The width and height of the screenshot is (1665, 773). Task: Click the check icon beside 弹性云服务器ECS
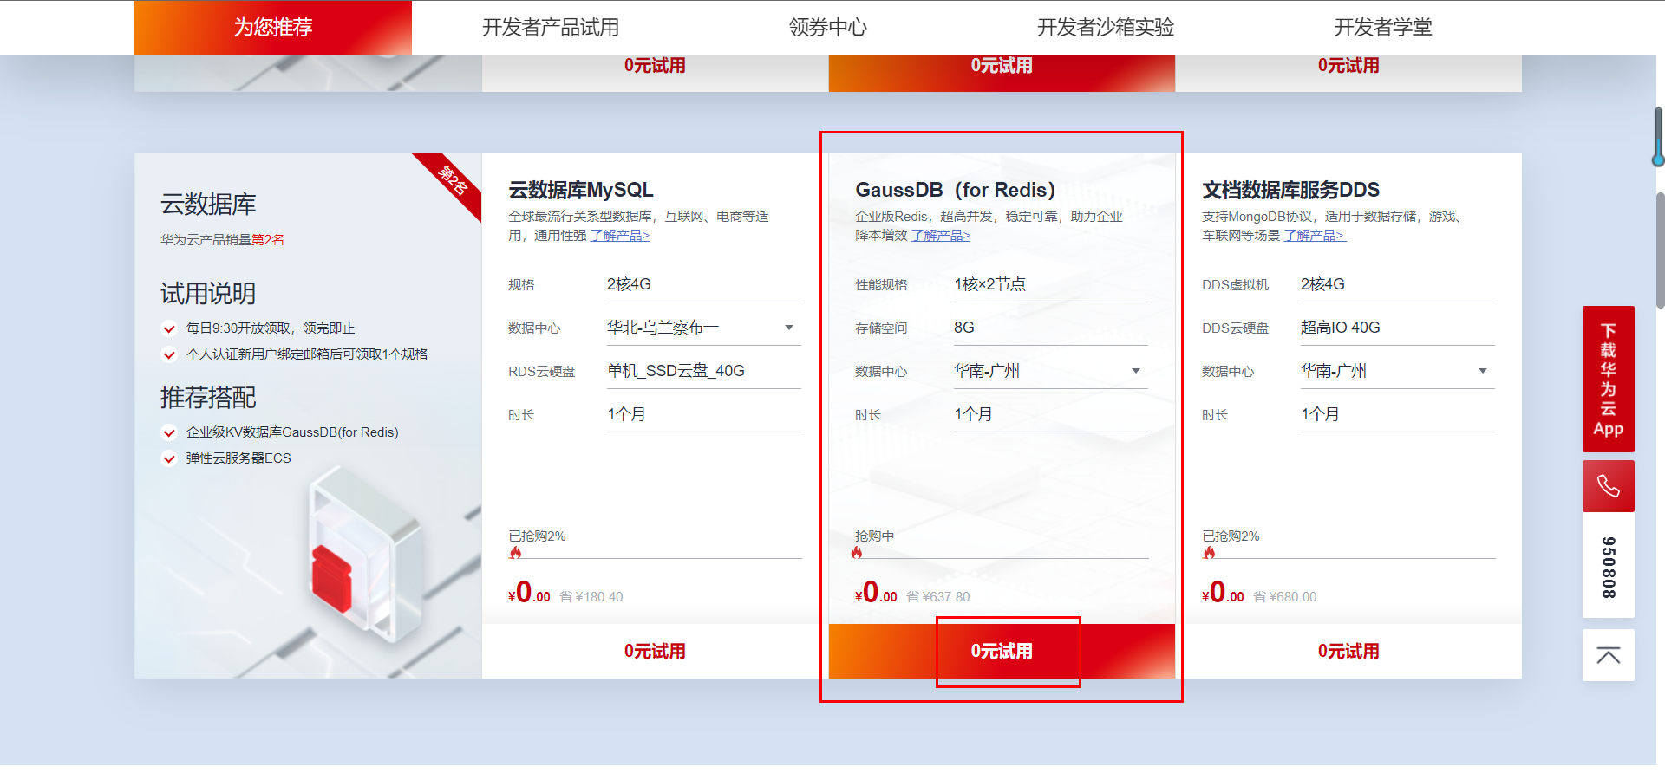(x=169, y=458)
